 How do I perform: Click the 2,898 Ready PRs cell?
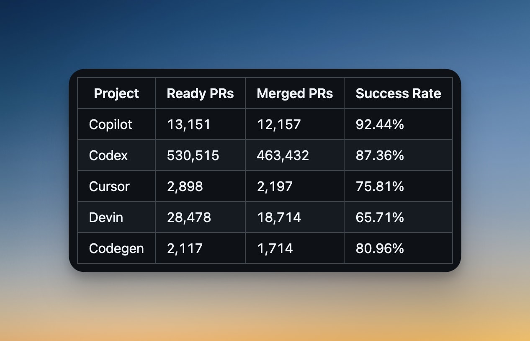click(200, 186)
